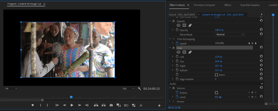The image size is (278, 111).
Task: Add a marker in Program monitor
Action: tap(33, 105)
